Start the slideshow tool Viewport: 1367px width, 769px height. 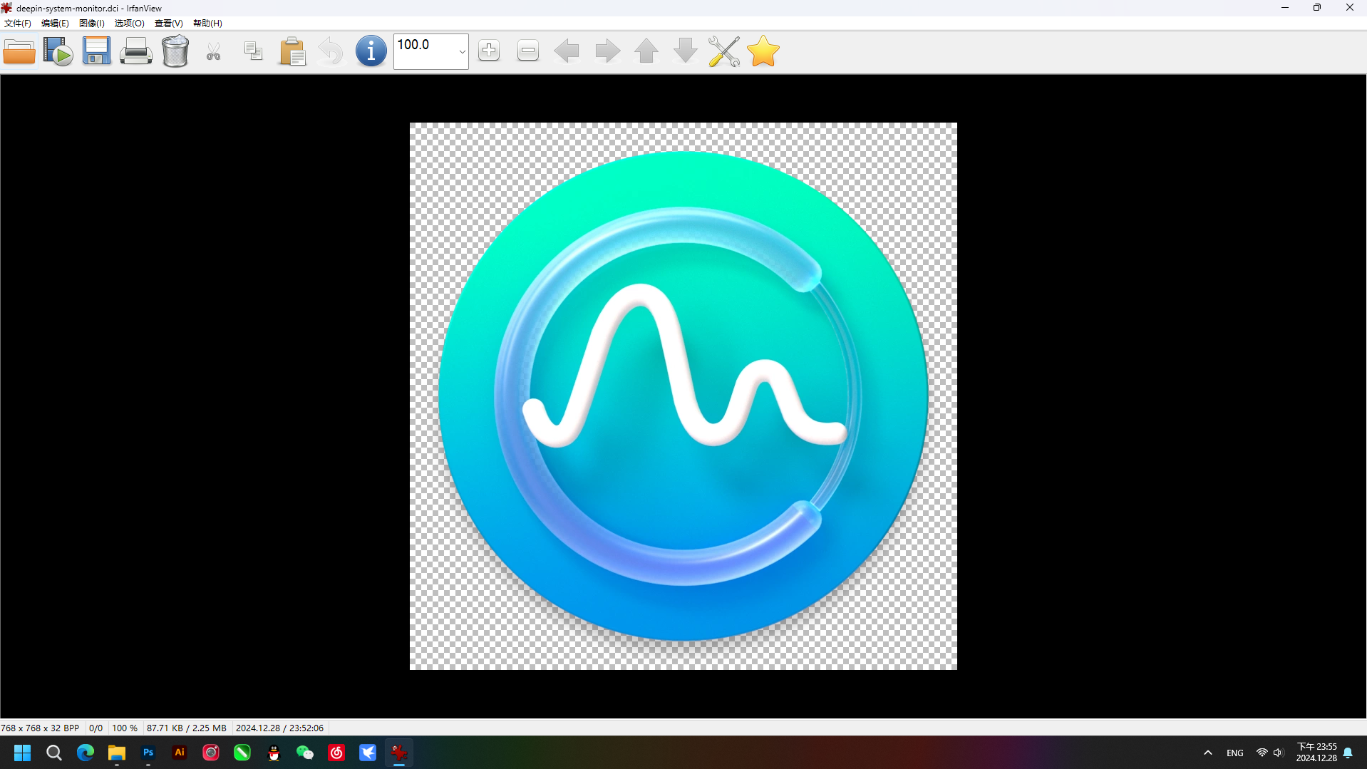pyautogui.click(x=58, y=51)
